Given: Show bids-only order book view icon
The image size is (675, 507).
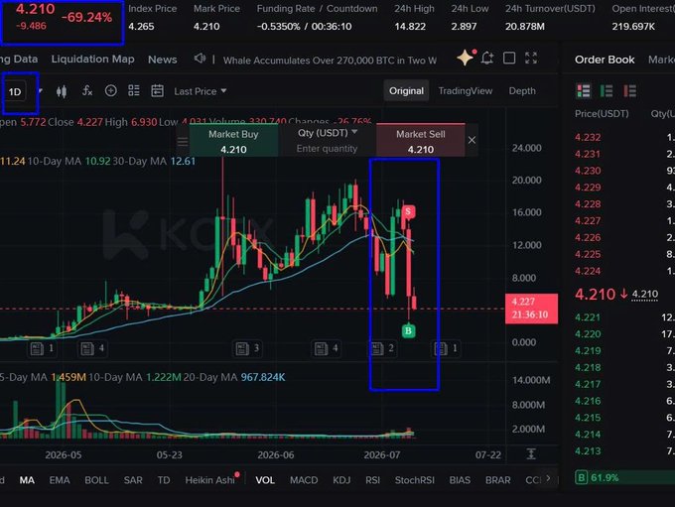Looking at the screenshot, I should 607,91.
